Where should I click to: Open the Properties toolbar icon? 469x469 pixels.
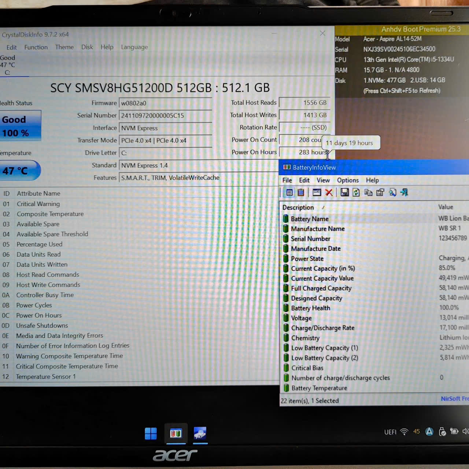380,192
